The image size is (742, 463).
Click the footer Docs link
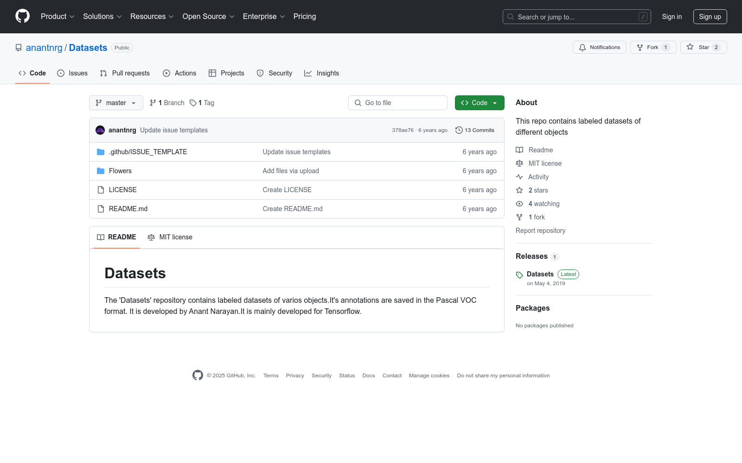tap(369, 375)
